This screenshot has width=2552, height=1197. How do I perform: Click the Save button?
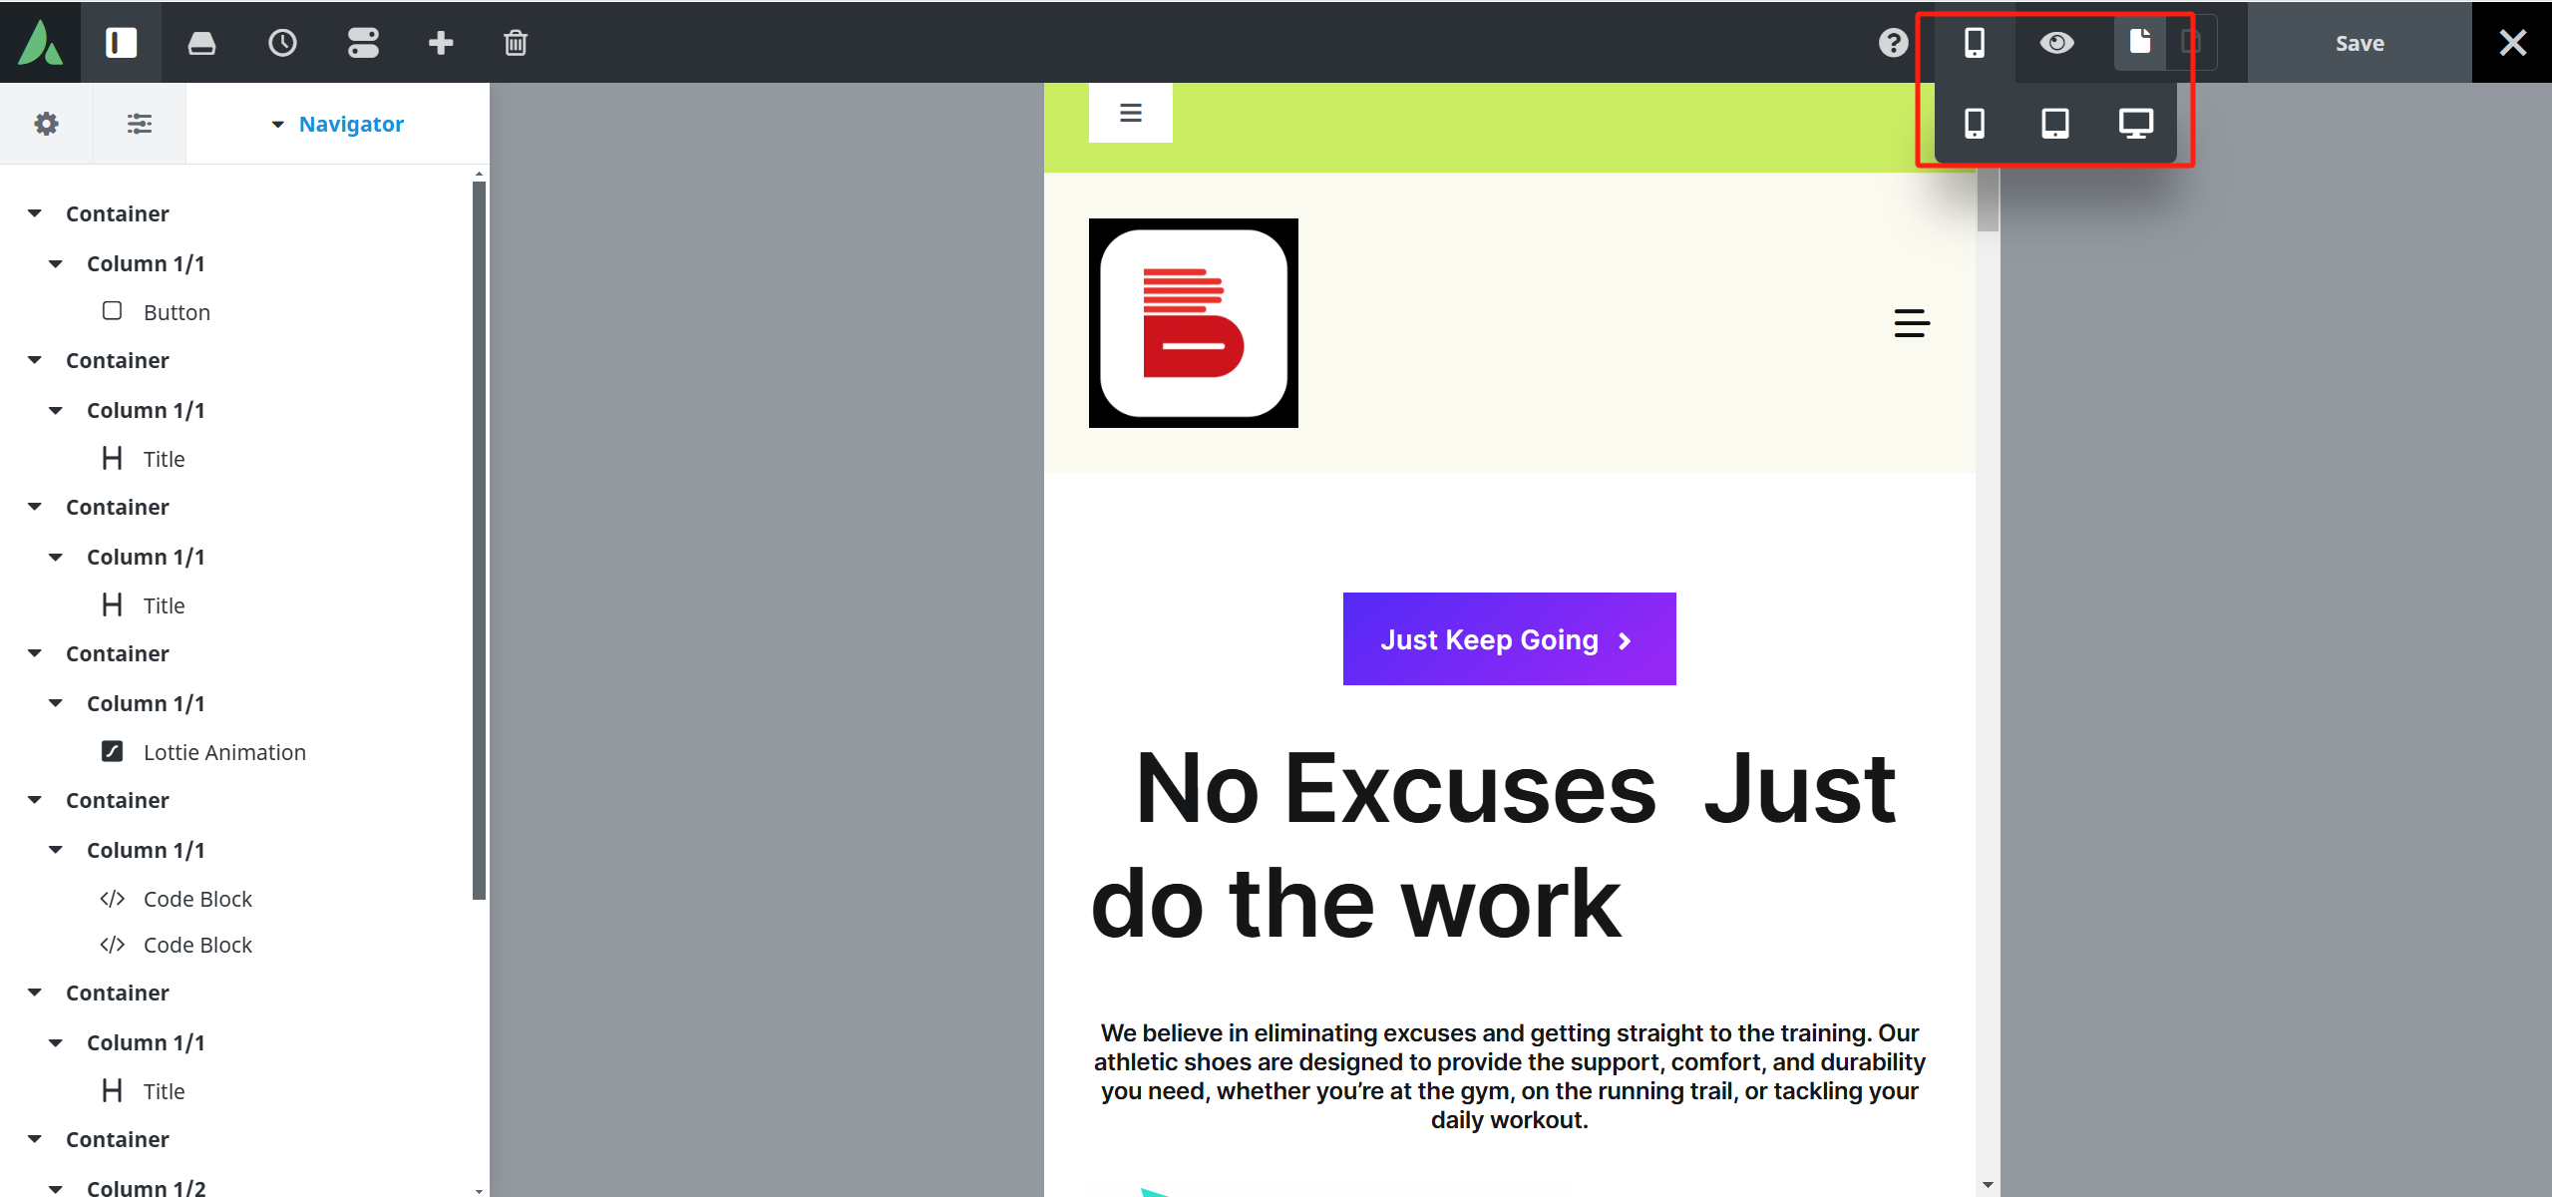(2359, 43)
